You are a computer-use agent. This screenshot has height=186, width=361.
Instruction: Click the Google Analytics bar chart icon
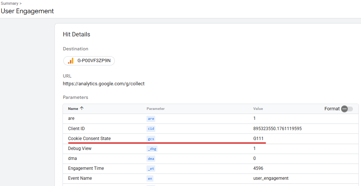[71, 61]
